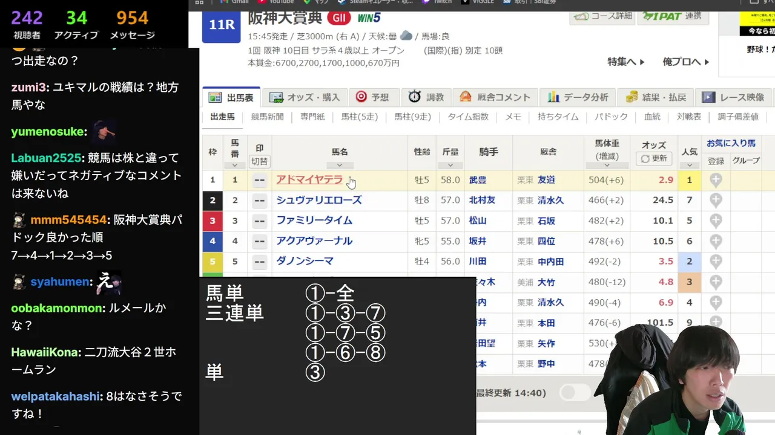Add アクアヴァーナル to favorites plus icon

point(716,242)
